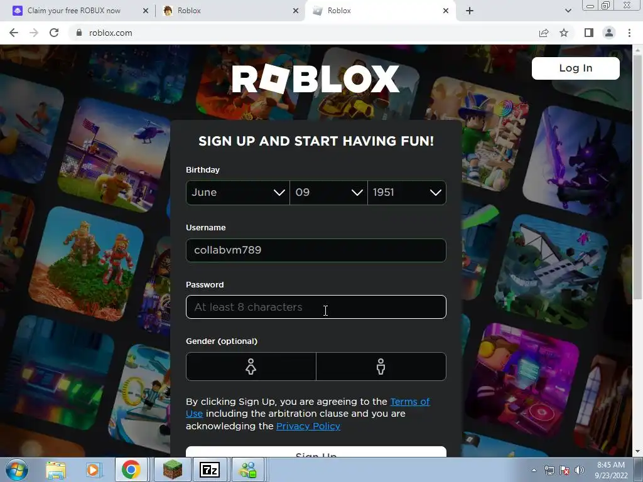643x482 pixels.
Task: Open the Minecraft taskbar icon
Action: [172, 470]
